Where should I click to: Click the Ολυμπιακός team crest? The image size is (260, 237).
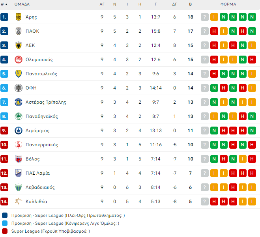coord(18,60)
